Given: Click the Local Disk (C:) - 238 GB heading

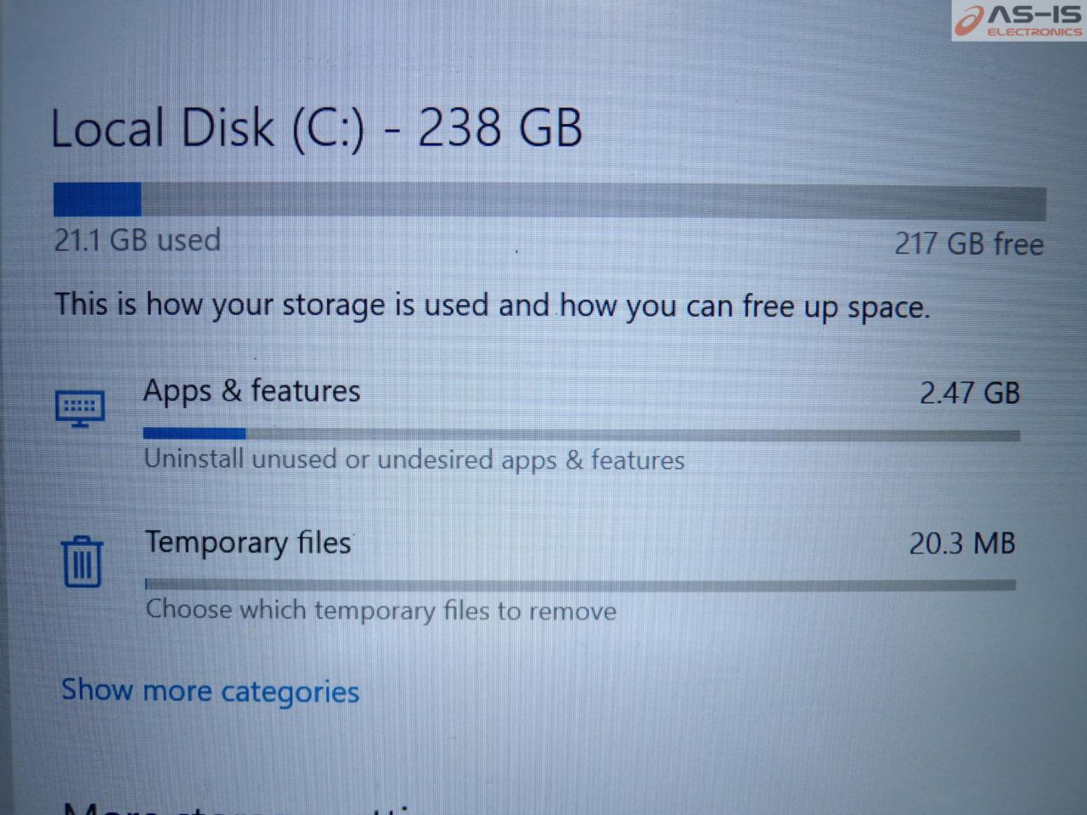Looking at the screenshot, I should (x=316, y=129).
